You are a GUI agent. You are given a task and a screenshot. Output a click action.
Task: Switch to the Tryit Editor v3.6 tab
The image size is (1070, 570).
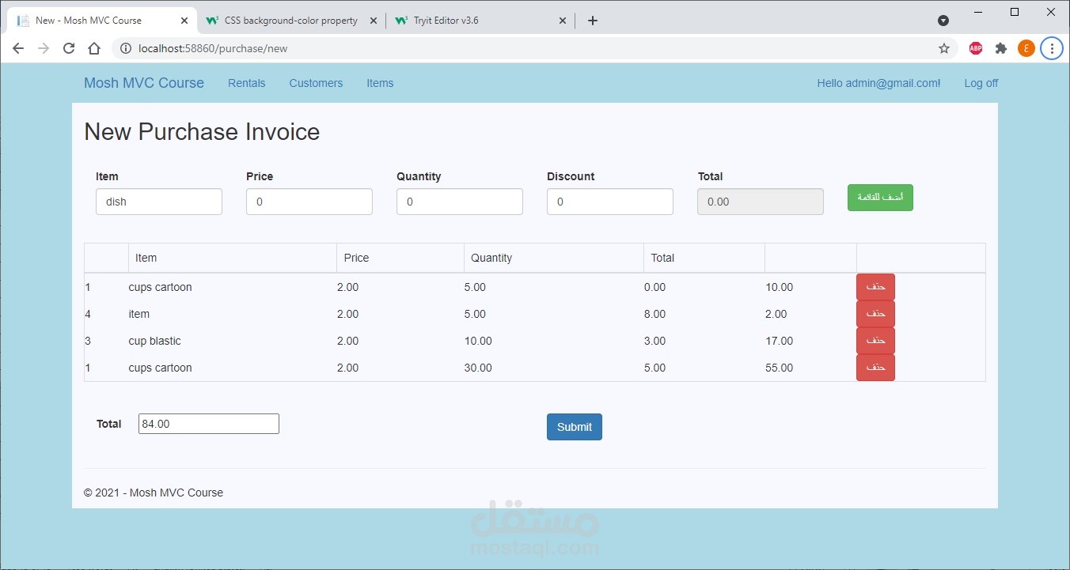click(480, 21)
